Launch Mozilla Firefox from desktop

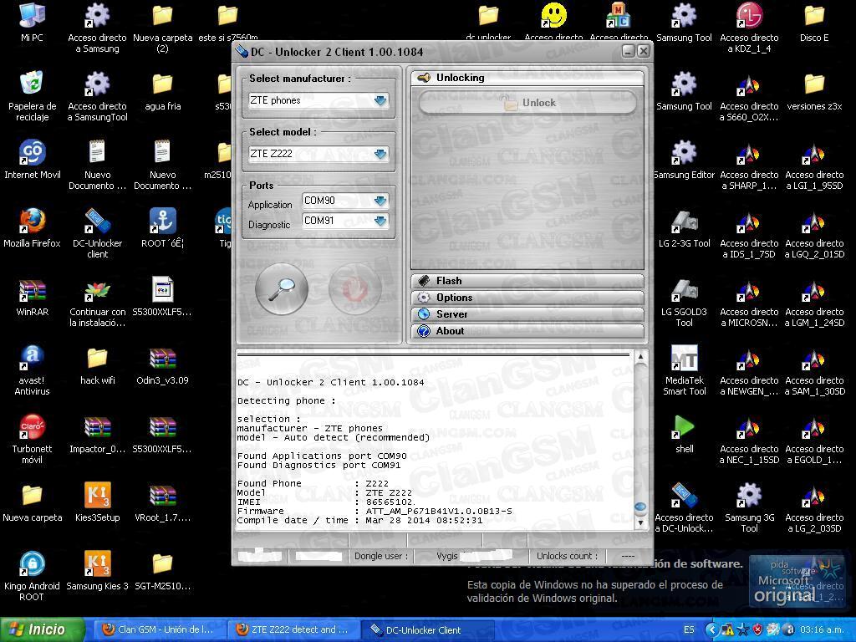tap(32, 228)
